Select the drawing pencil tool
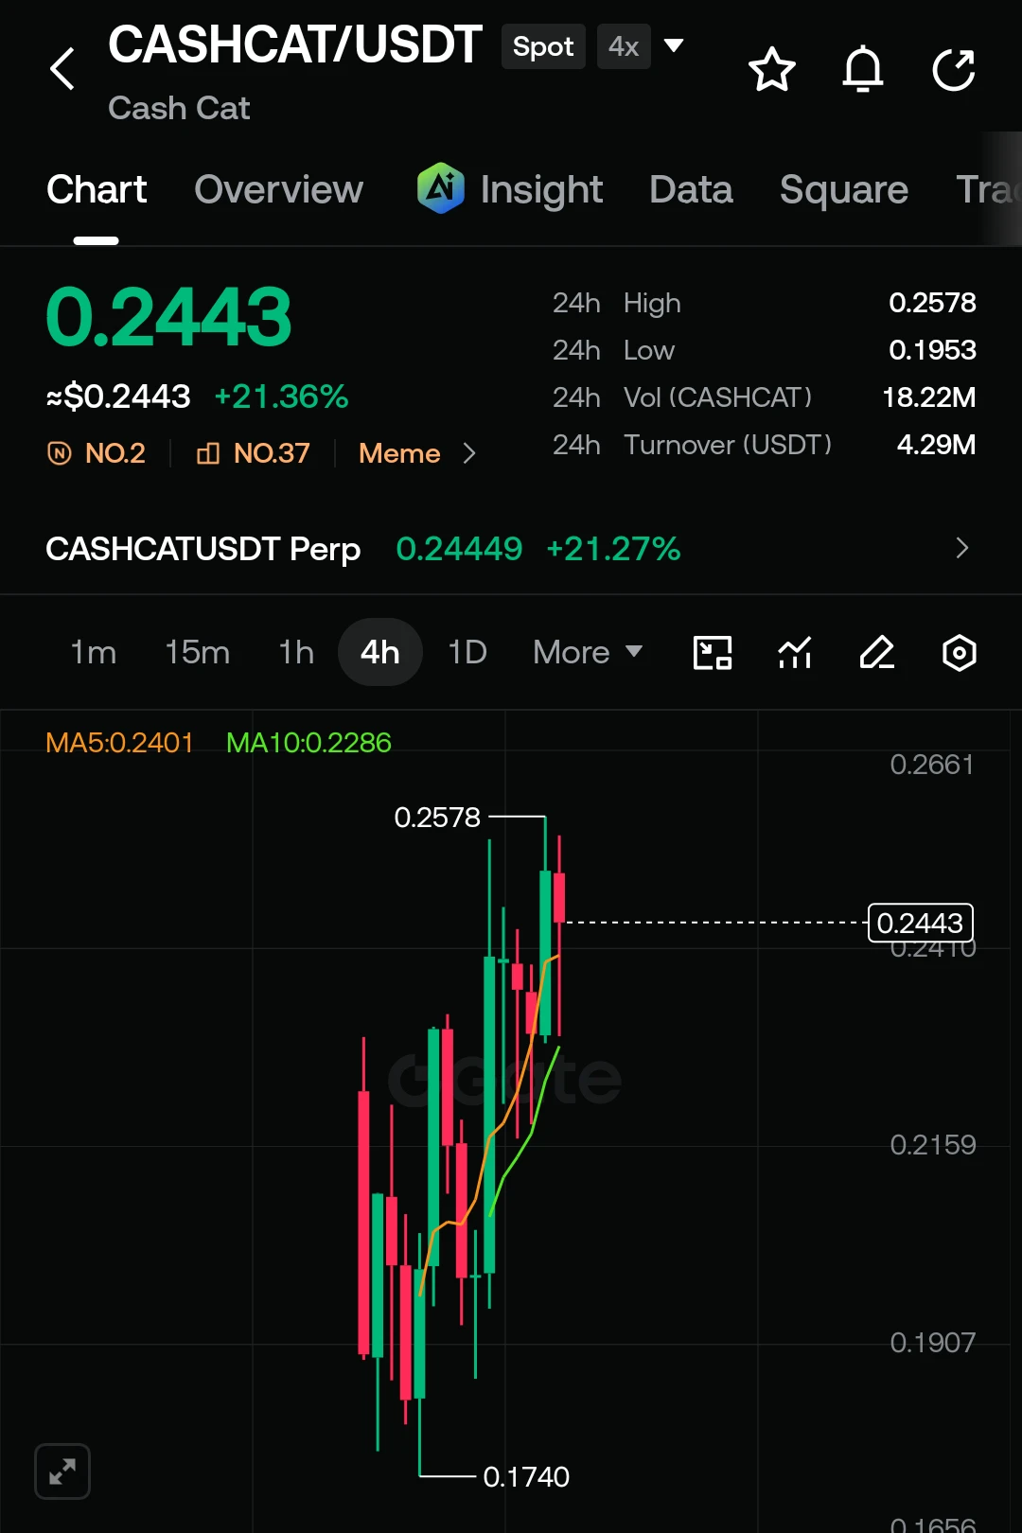The height and width of the screenshot is (1533, 1022). (x=877, y=653)
